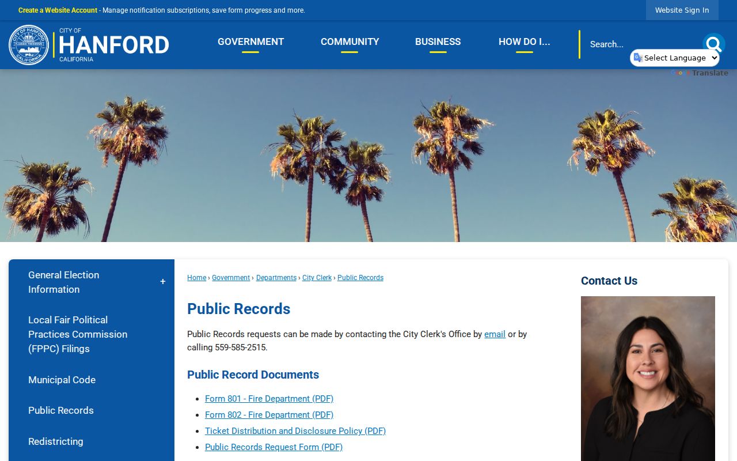737x461 pixels.
Task: Open Public Records Request Form PDF
Action: [x=273, y=447]
